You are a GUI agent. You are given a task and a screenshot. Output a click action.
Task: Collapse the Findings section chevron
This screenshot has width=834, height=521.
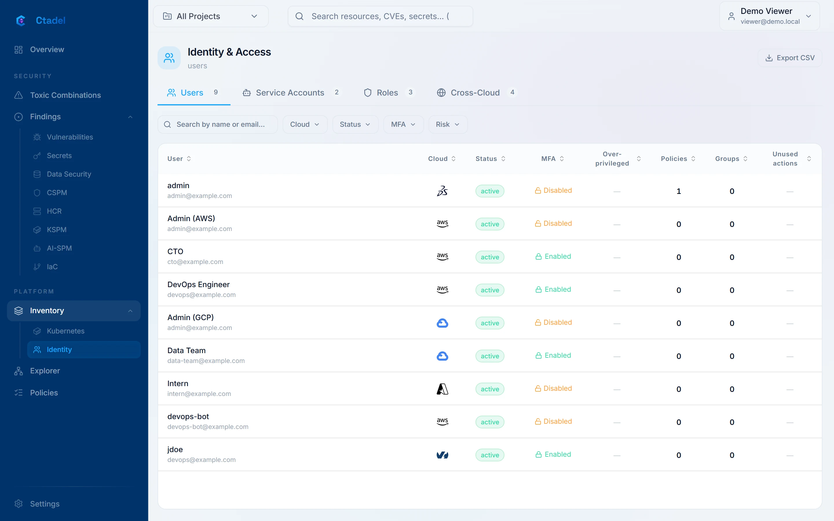point(130,117)
